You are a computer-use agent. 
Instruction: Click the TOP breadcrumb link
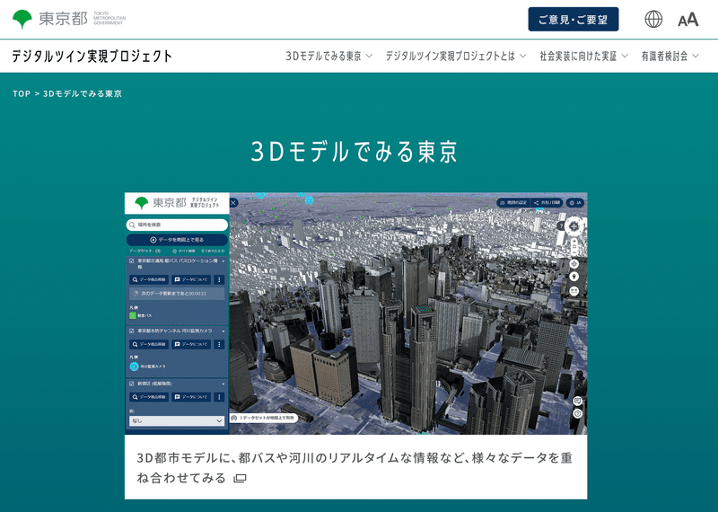pyautogui.click(x=21, y=93)
